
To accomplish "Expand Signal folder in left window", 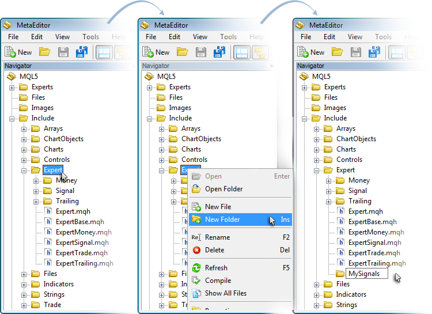I will (36, 191).
